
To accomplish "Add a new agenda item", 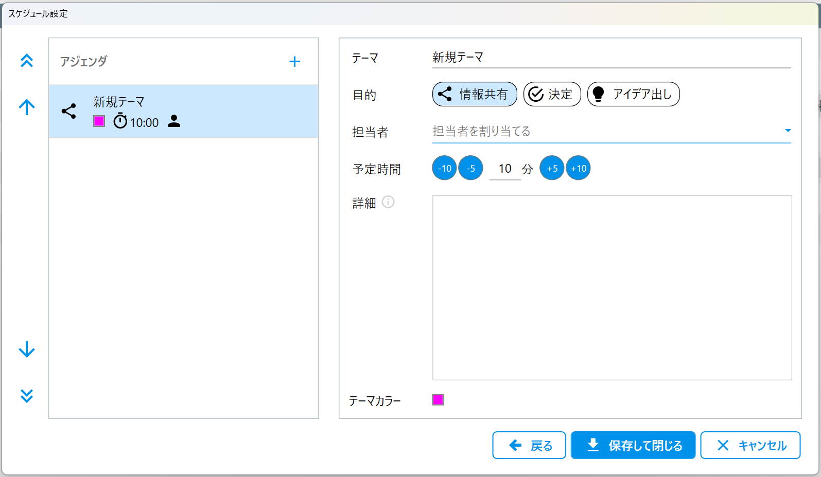I will coord(294,62).
